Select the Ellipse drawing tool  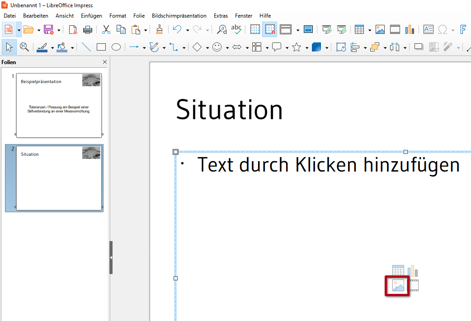click(x=116, y=47)
